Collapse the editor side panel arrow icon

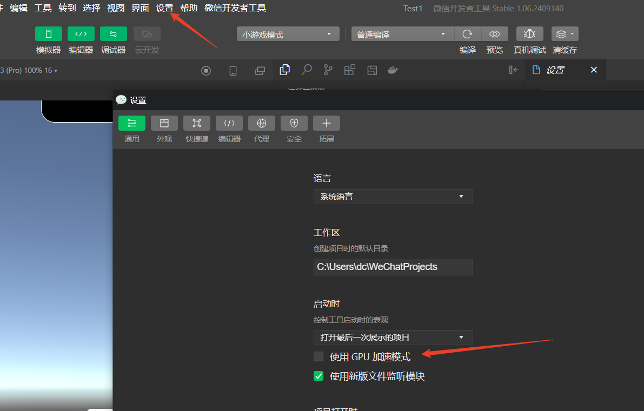tap(513, 70)
